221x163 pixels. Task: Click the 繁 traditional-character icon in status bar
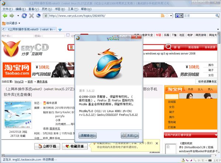203,160
